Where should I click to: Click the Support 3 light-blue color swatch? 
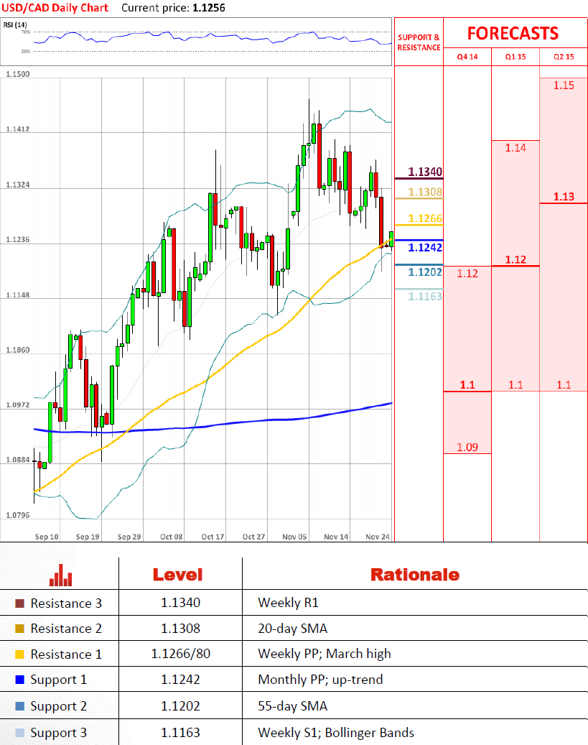point(19,733)
